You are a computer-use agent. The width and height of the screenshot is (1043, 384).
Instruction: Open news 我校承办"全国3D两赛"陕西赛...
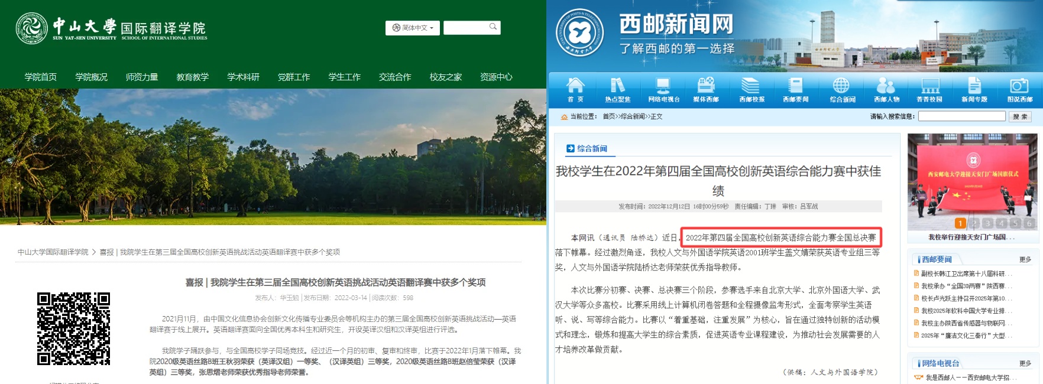967,286
